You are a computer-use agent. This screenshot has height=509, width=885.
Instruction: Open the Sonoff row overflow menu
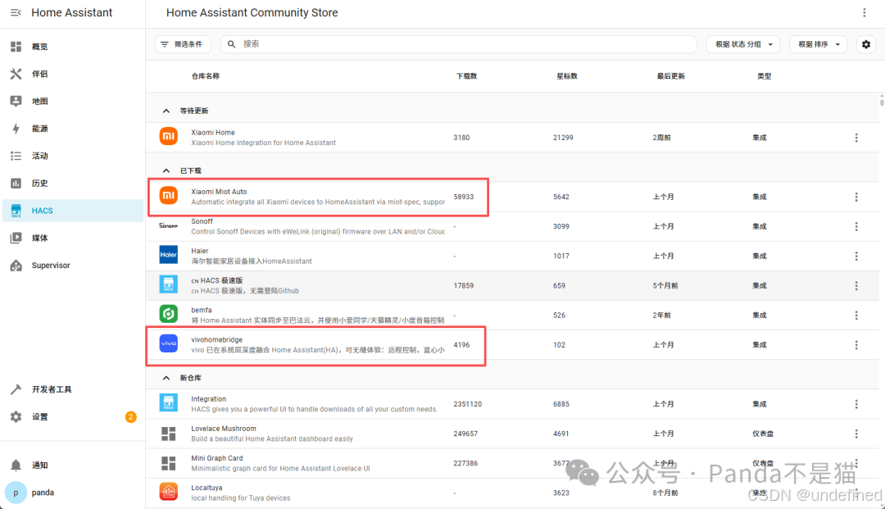click(x=856, y=226)
